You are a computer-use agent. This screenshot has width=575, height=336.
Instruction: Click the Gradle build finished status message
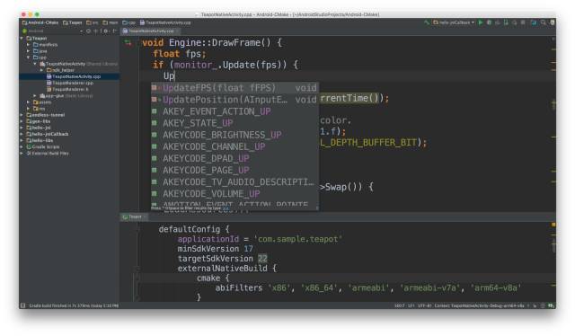(74, 305)
